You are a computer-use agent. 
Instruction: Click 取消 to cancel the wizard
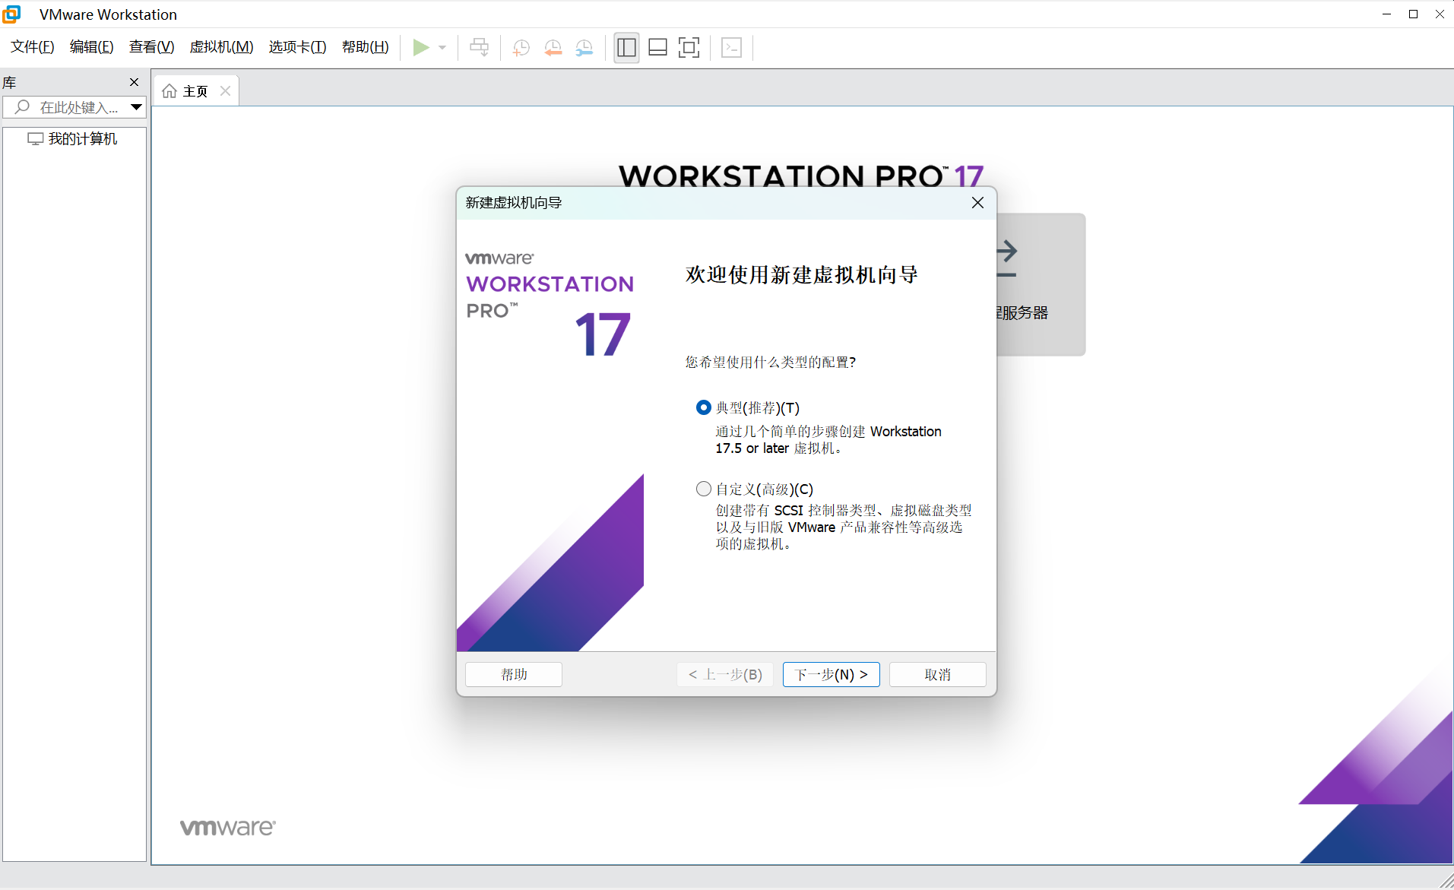pyautogui.click(x=938, y=674)
